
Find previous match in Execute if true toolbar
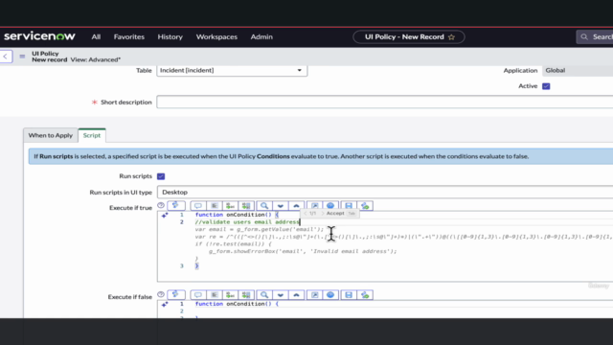coord(296,206)
